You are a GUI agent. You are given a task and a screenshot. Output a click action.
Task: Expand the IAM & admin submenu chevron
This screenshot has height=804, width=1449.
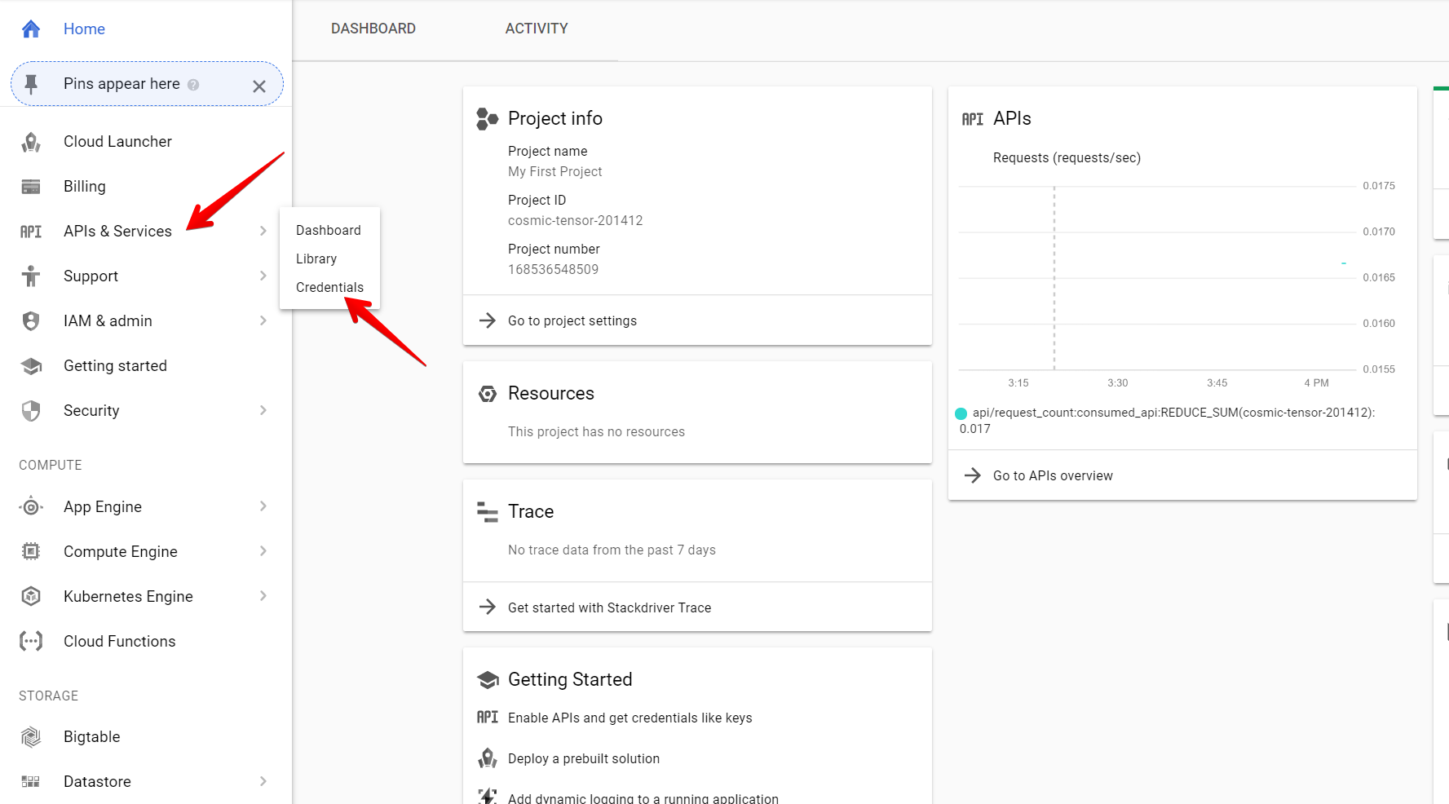pyautogui.click(x=263, y=320)
